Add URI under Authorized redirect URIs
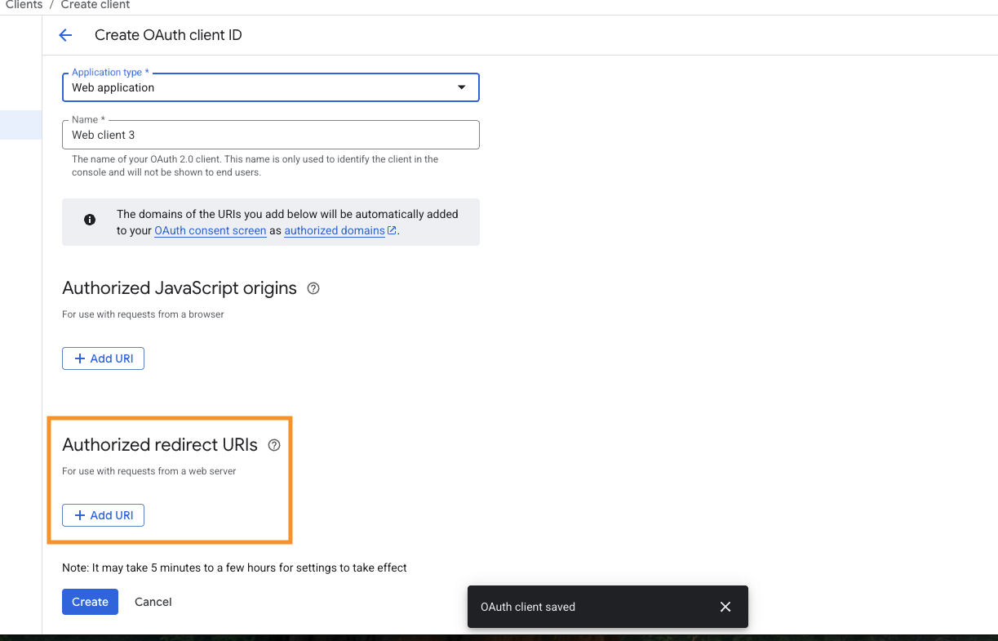This screenshot has width=998, height=641. (104, 515)
